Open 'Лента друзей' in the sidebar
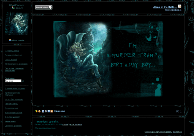The image size is (194, 136). click(11, 60)
